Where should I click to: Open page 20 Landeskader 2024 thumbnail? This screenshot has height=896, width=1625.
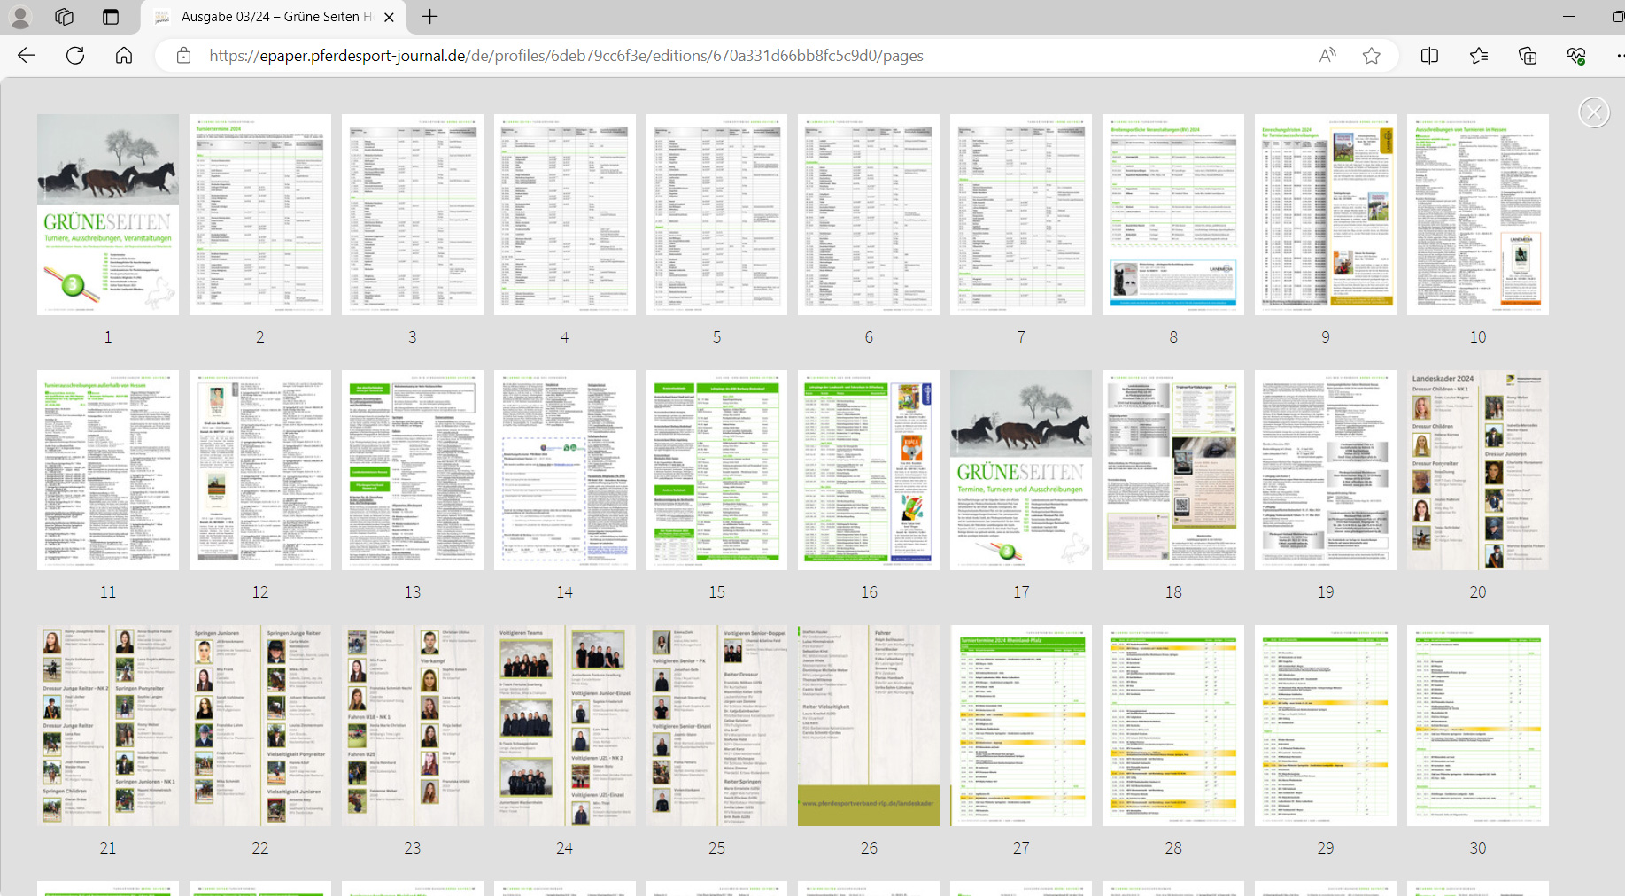tap(1478, 470)
